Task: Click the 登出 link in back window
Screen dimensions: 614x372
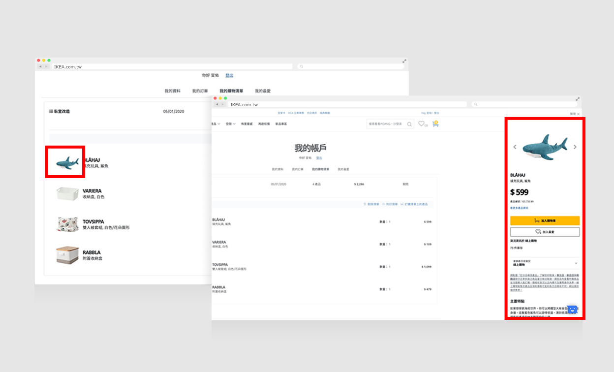Action: (229, 75)
